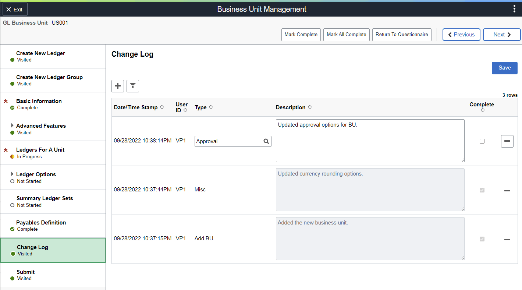Viewport: 522px width, 290px height.
Task: Click the Approval type input field
Action: (228, 141)
